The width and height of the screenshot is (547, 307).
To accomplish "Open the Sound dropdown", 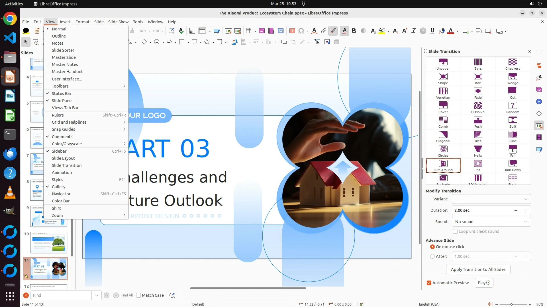I will [491, 222].
